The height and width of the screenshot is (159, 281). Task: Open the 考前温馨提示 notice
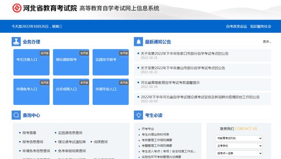tap(170, 83)
